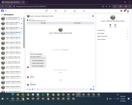Open WhatsApp from the taskbar

click(x=43, y=94)
